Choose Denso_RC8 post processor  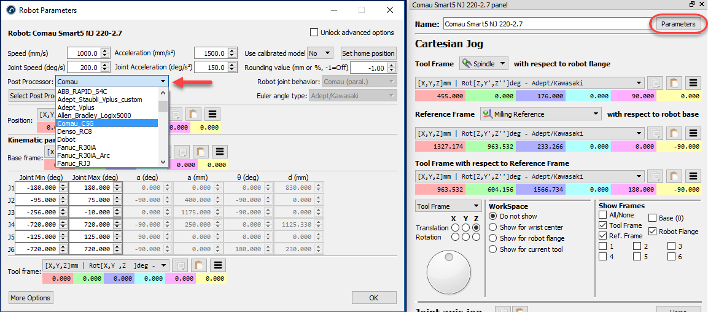point(73,131)
